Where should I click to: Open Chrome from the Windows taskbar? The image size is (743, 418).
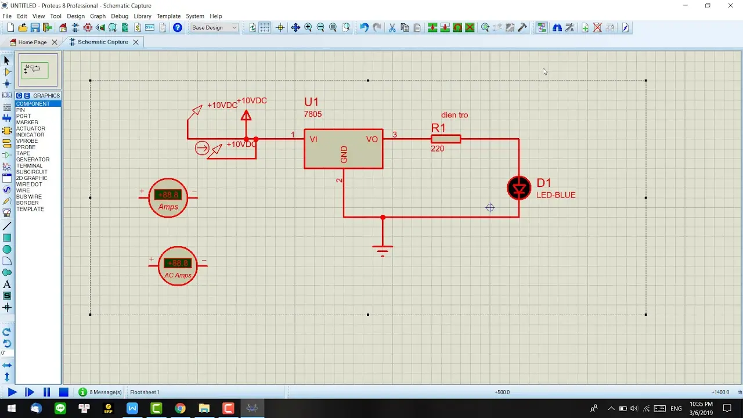pyautogui.click(x=180, y=409)
